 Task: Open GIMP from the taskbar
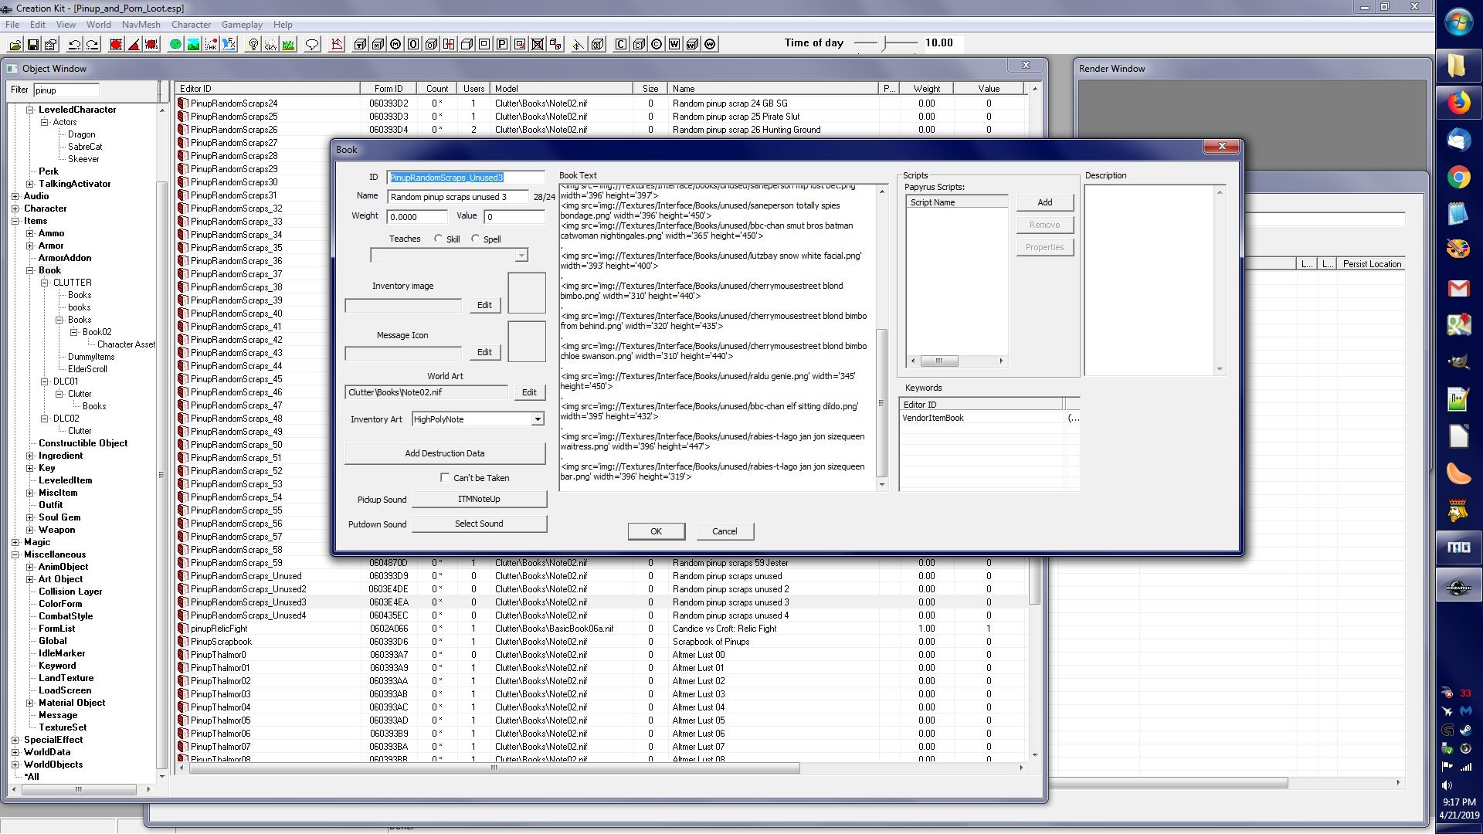click(x=1458, y=362)
